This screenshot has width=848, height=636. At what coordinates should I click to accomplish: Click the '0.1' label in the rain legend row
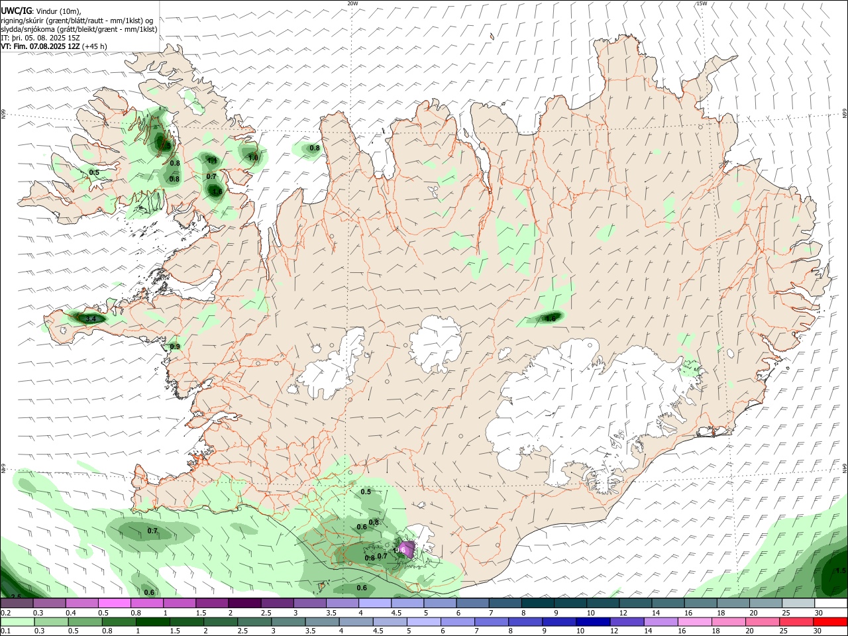[5, 631]
